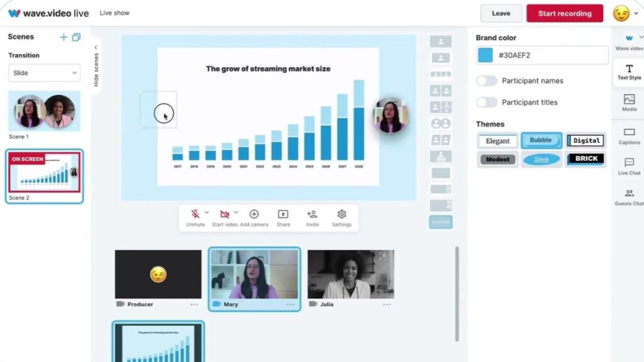Select the side-by-side two-person layout icon
Screen dimensions: 644x362
[440, 90]
